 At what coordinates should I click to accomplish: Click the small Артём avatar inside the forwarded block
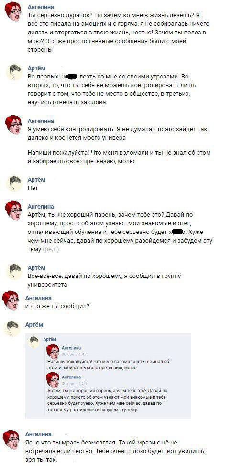coord(34,343)
